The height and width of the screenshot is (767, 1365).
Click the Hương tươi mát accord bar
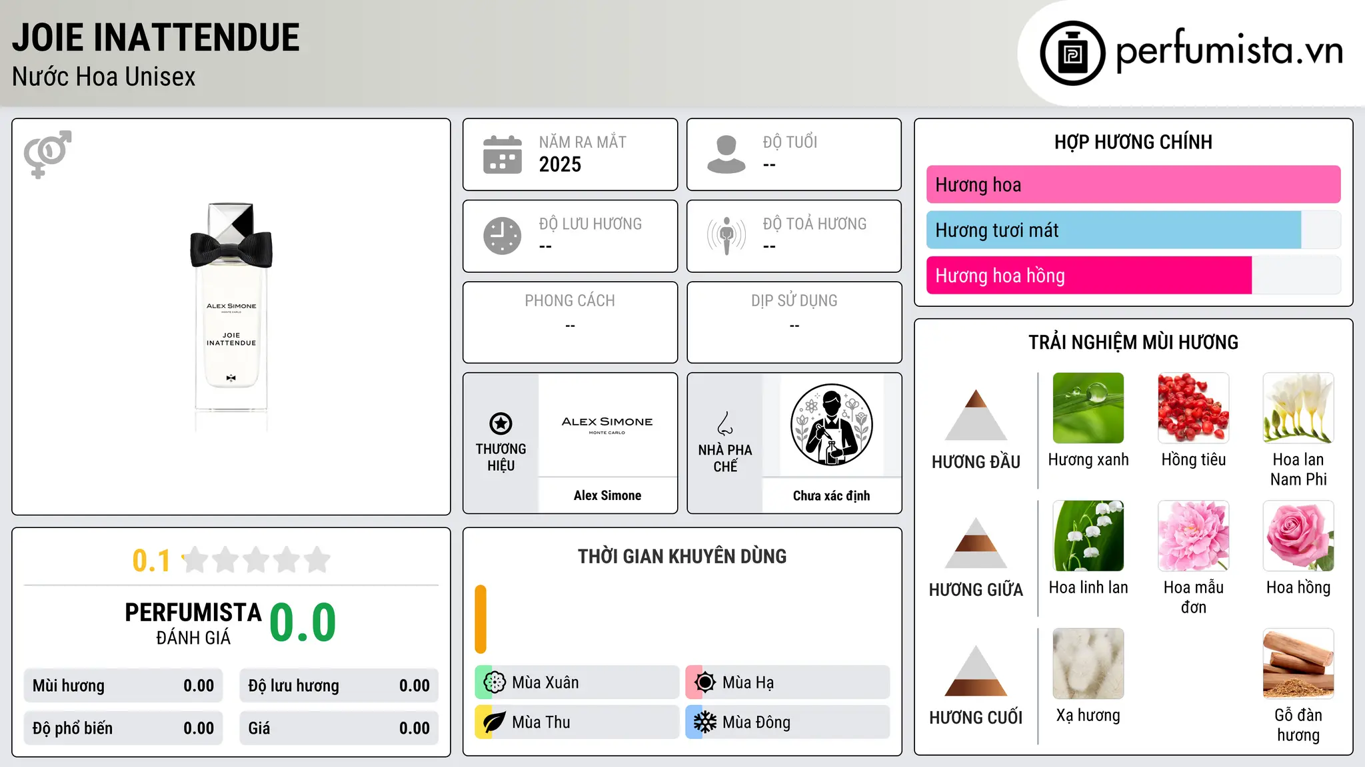tap(1134, 230)
